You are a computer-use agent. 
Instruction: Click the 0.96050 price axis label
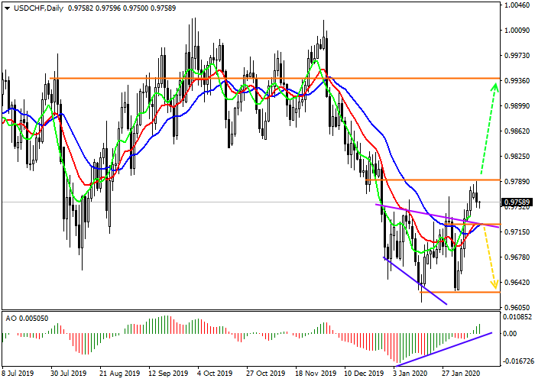click(x=517, y=307)
